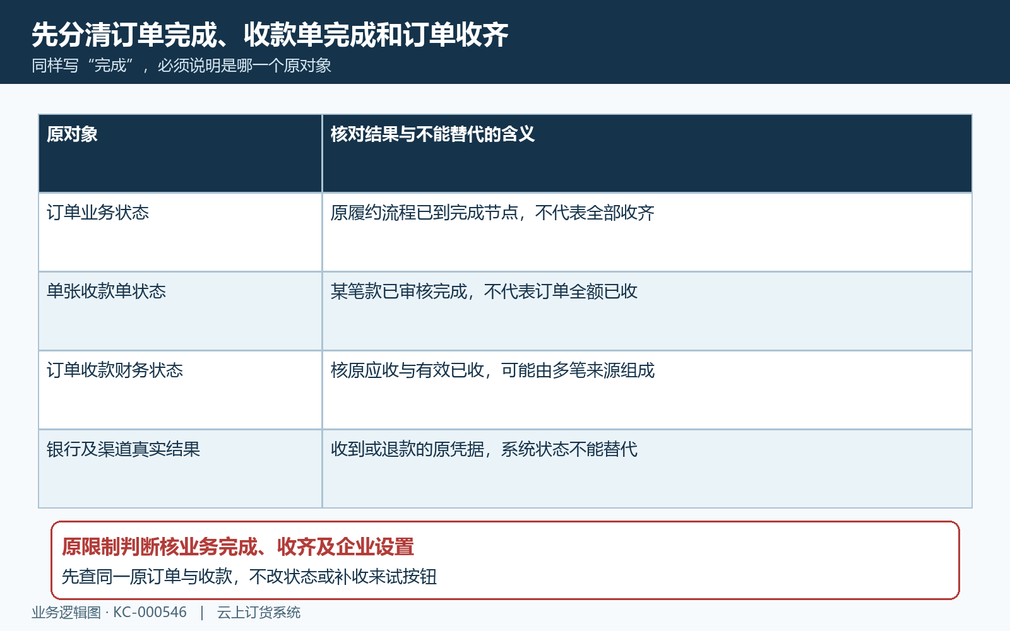This screenshot has width=1010, height=631.
Task: Click the note 先查同一原订单与收款，不改状态或补收来试按钮
Action: [x=249, y=576]
